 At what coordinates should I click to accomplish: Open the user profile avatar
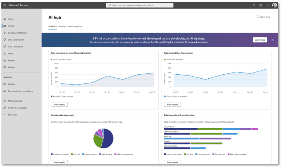(275, 5)
